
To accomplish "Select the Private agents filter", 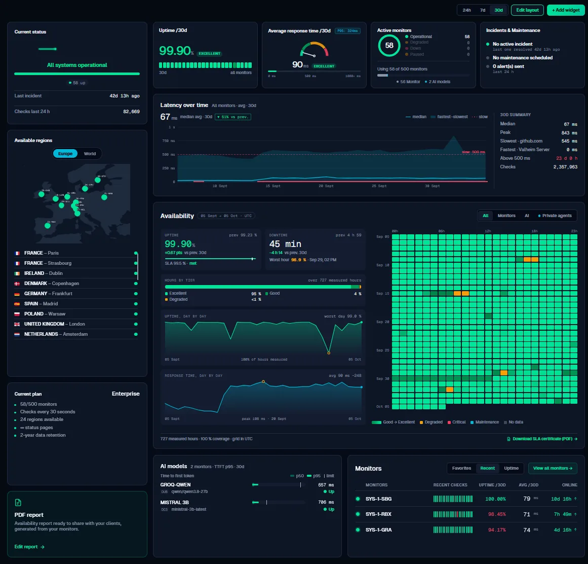I will (555, 216).
